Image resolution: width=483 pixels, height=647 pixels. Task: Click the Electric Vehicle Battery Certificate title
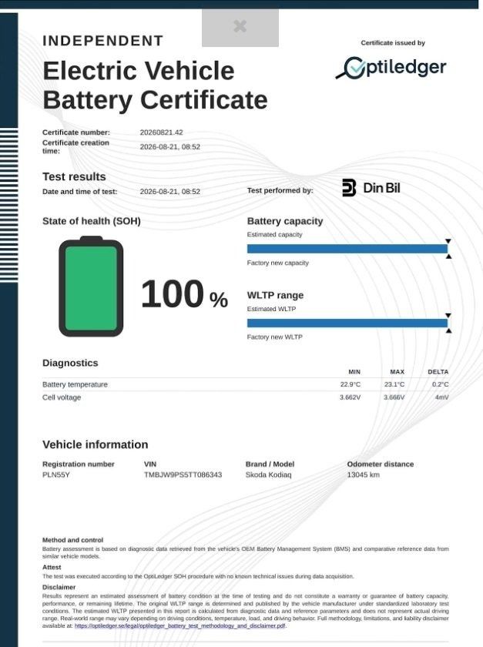(x=155, y=85)
